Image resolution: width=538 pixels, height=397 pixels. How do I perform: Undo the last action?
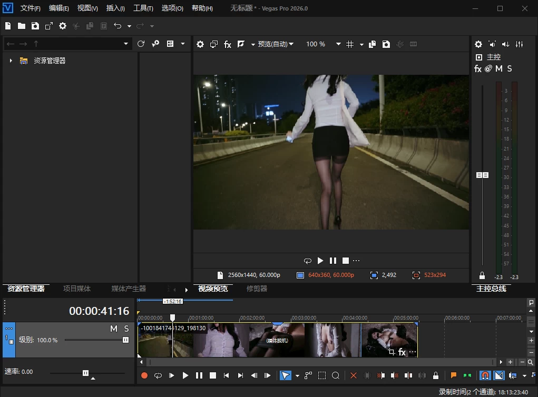pyautogui.click(x=118, y=26)
